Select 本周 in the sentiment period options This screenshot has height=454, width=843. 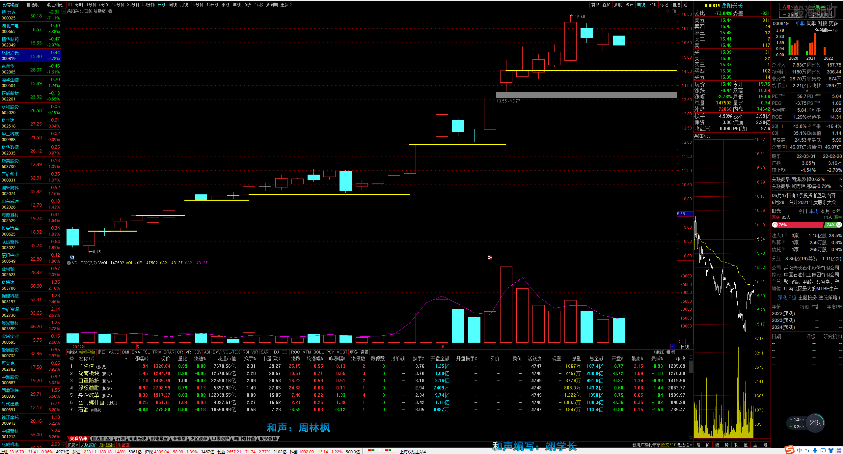[x=814, y=211]
